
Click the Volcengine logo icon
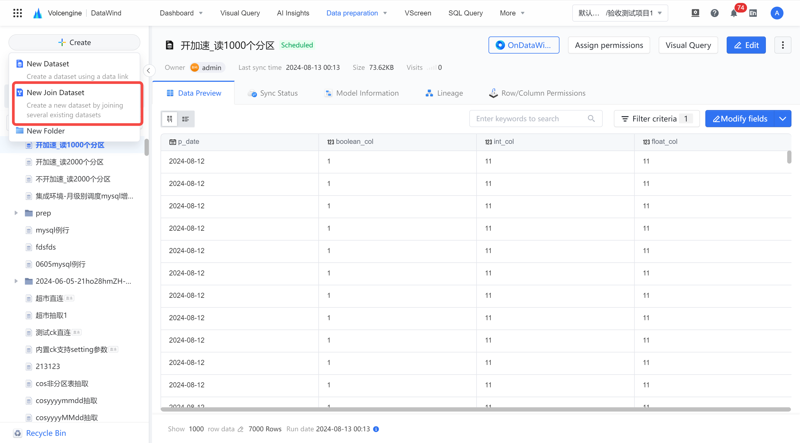[38, 13]
